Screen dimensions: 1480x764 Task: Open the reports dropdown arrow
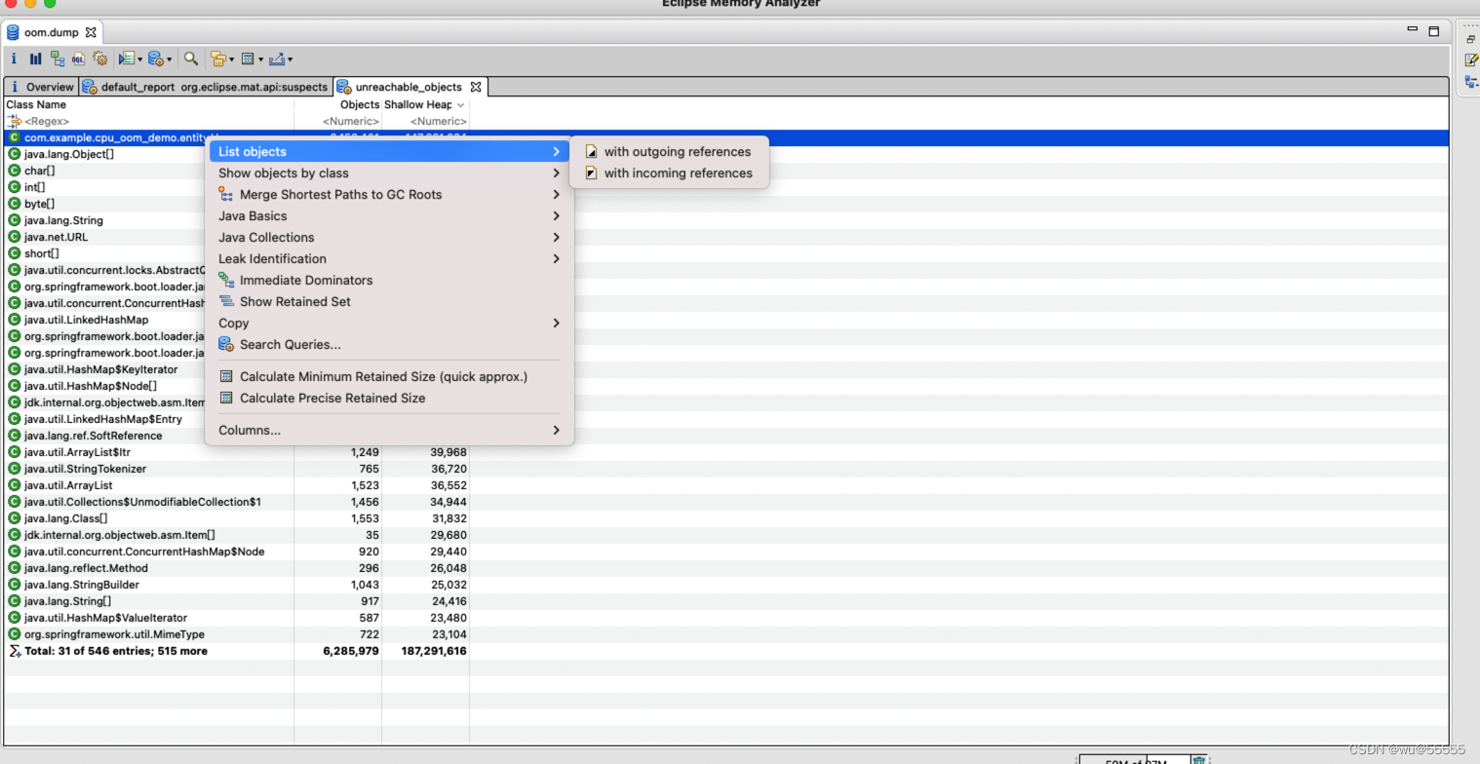[x=139, y=59]
